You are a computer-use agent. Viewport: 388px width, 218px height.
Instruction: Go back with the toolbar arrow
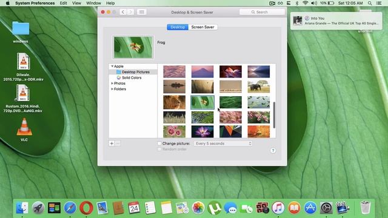(x=123, y=12)
